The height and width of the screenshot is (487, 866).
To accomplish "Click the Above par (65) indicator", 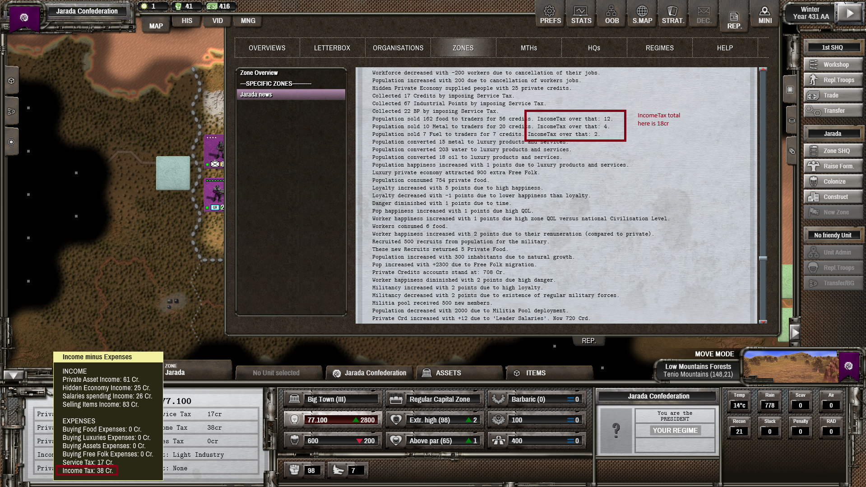I will click(x=435, y=441).
